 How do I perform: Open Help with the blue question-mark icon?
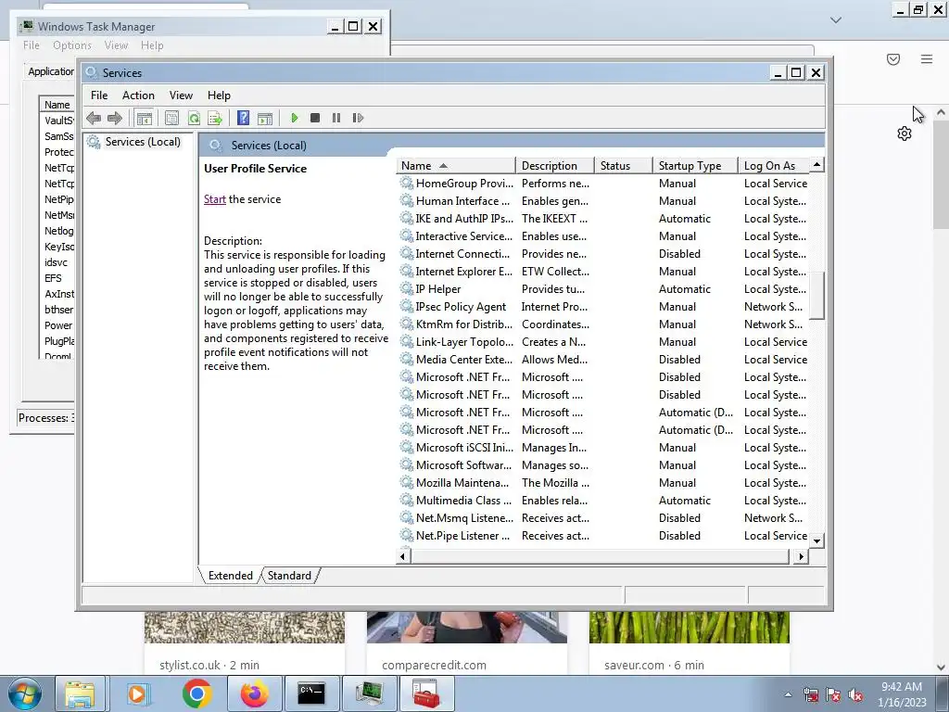(244, 118)
